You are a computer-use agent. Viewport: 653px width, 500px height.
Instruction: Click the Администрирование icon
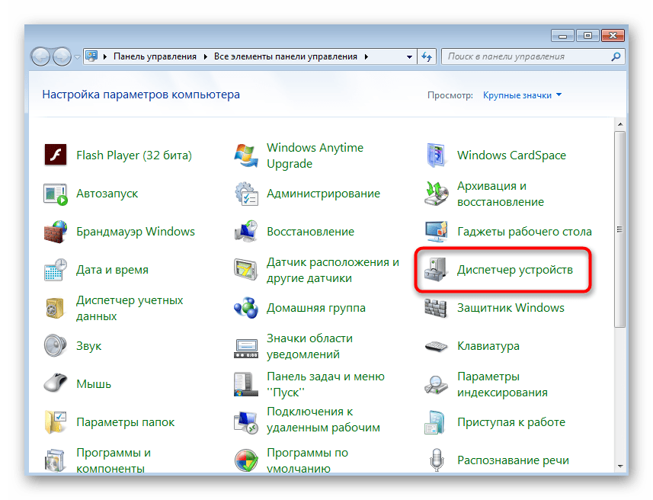click(246, 194)
